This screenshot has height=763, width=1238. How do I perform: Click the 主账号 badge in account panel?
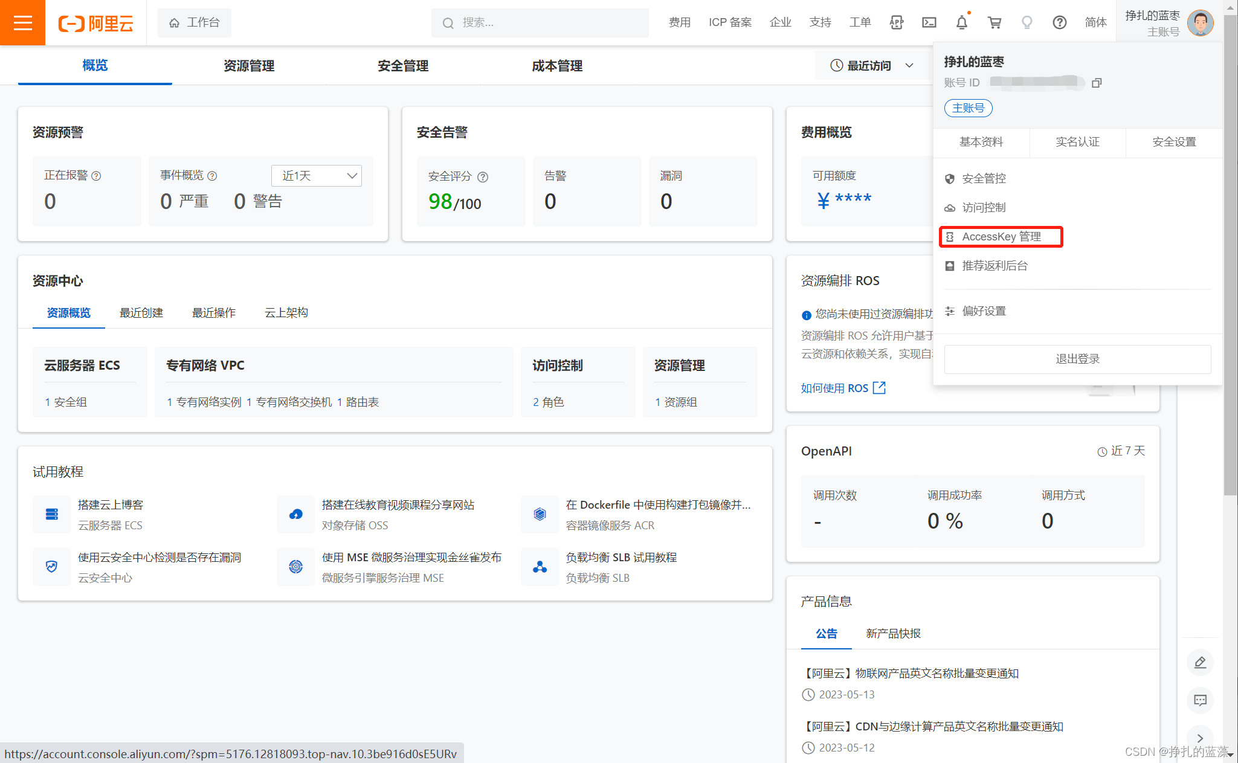(969, 108)
